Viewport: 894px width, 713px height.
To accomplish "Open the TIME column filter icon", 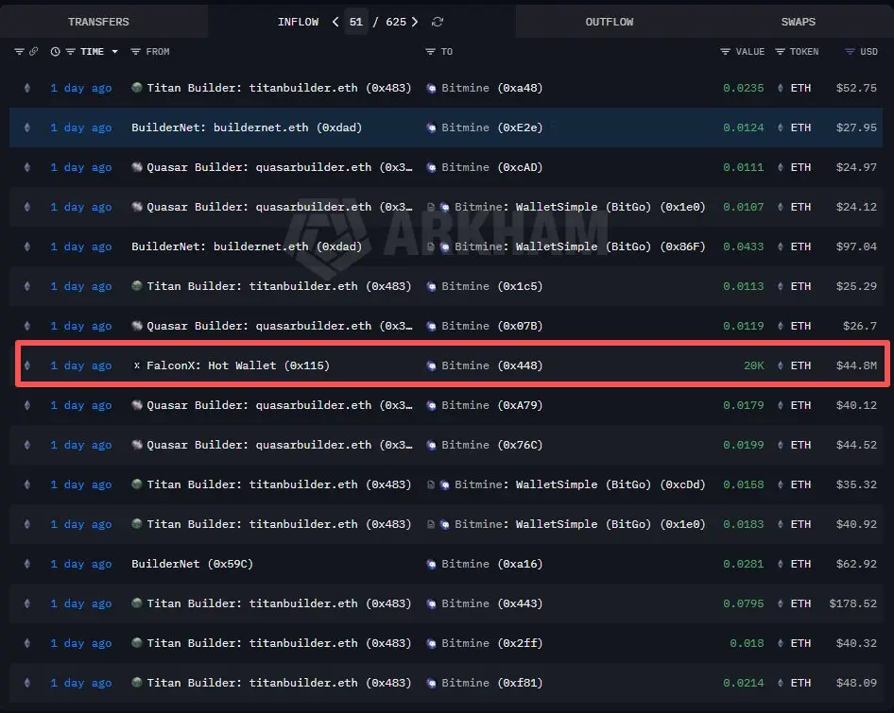I will pyautogui.click(x=70, y=52).
